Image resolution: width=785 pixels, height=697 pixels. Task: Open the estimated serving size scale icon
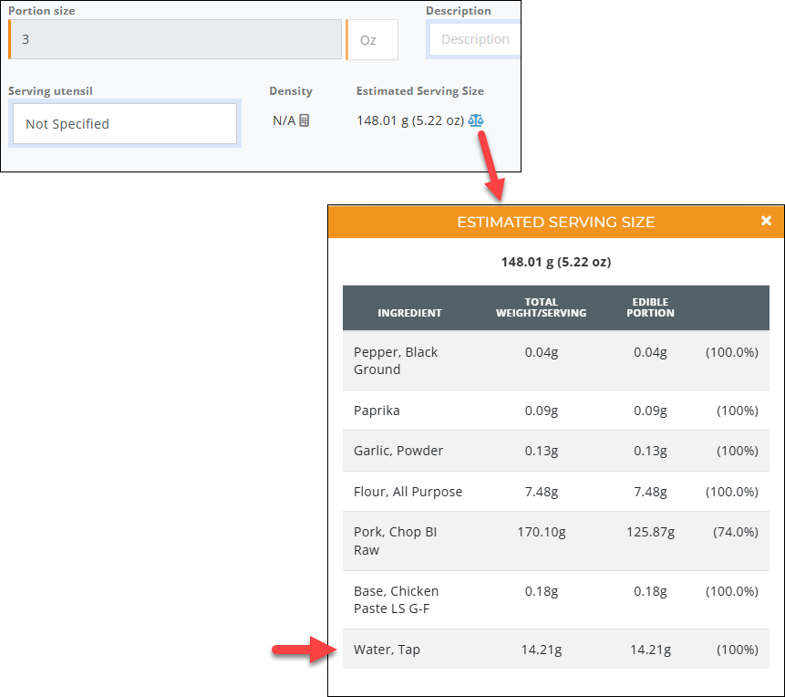coord(476,120)
